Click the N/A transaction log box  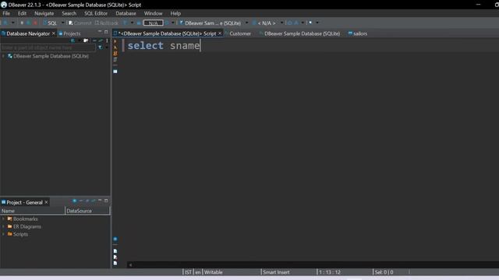(x=153, y=23)
